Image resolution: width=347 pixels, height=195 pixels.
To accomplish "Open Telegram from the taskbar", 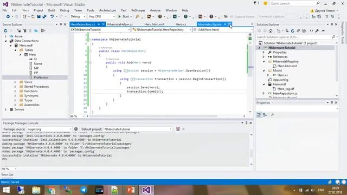I will pos(83,190).
